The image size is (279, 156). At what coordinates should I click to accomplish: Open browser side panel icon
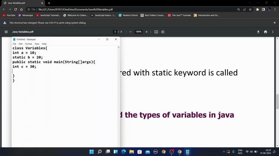pos(263,10)
